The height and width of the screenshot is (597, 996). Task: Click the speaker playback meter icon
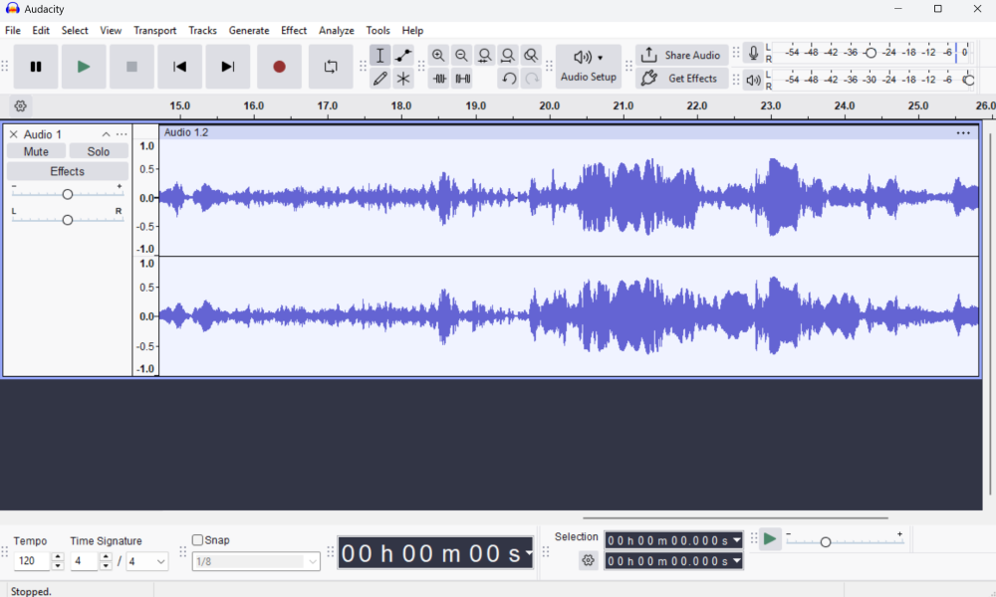coord(753,80)
